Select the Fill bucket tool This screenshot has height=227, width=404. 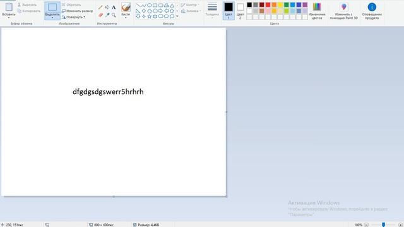107,8
